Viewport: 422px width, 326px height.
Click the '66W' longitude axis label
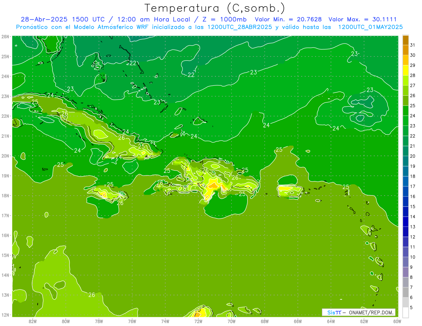pyautogui.click(x=298, y=321)
